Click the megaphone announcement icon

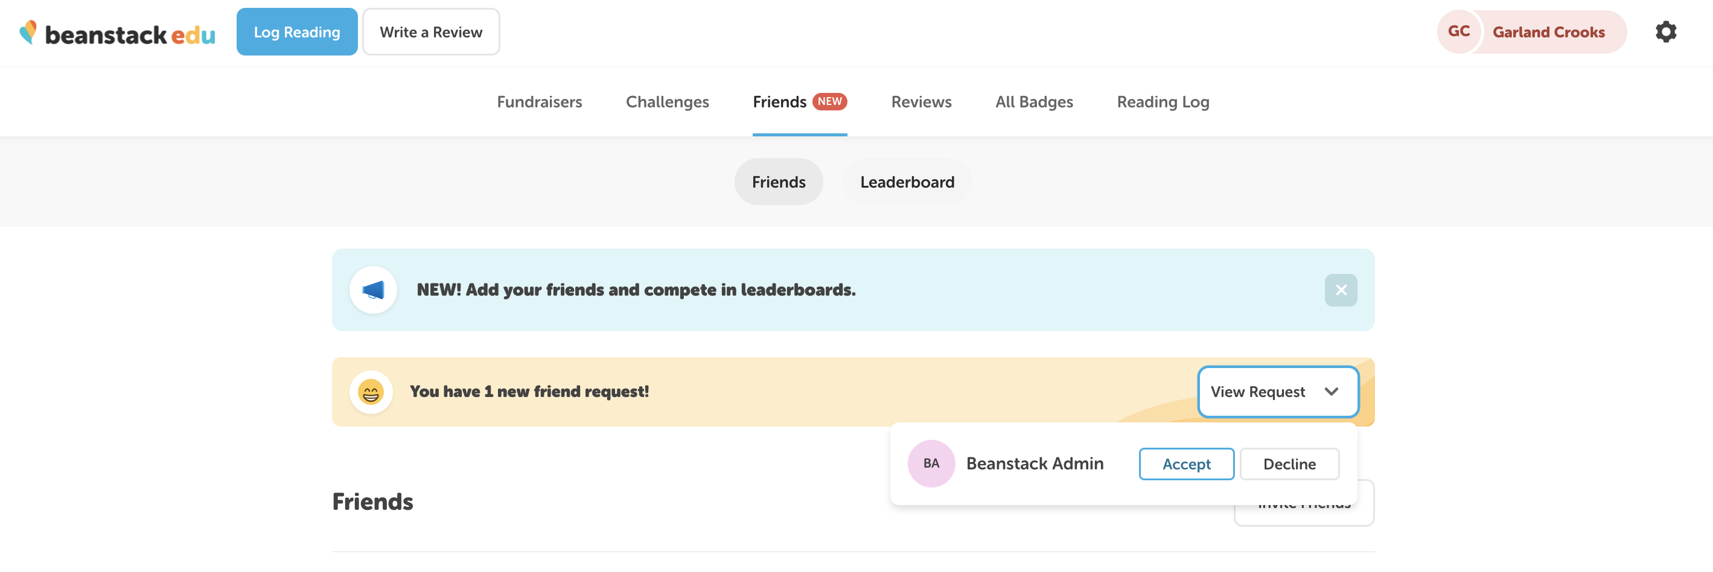coord(372,290)
